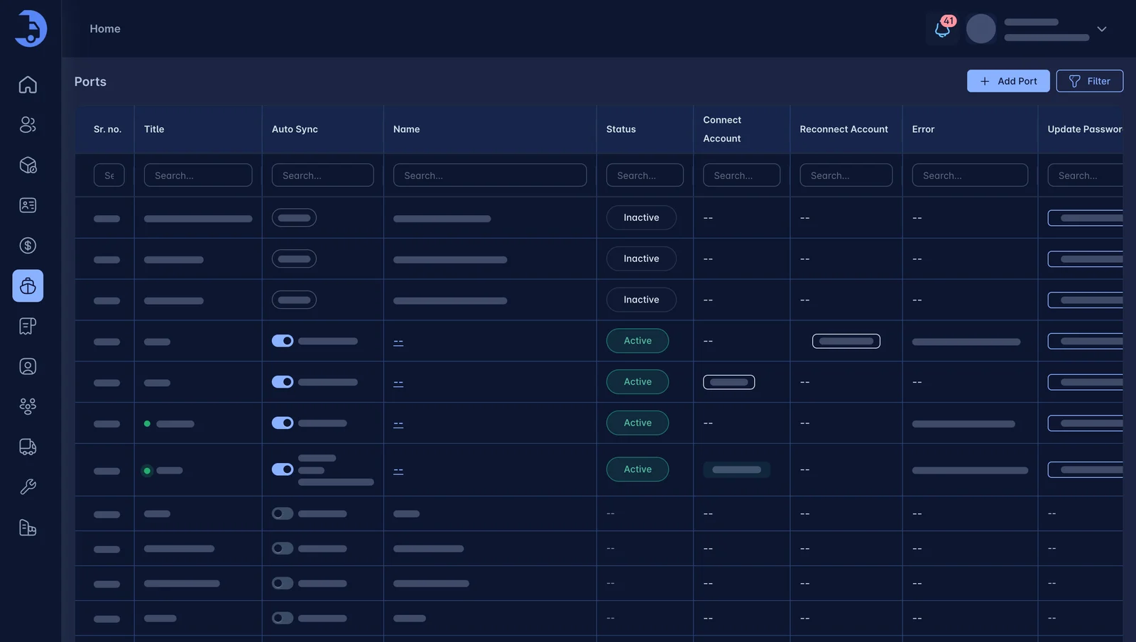
Task: Toggle Auto Sync in the row with three-line sync label
Action: click(283, 469)
